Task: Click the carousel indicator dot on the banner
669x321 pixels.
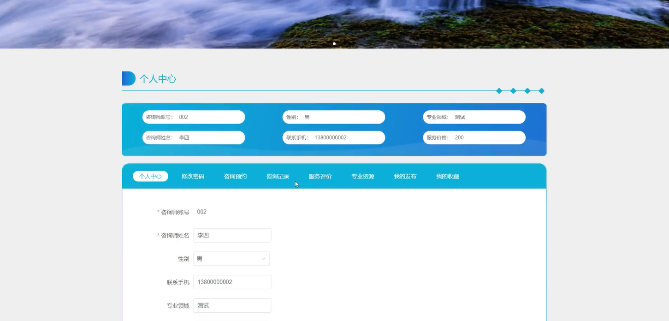Action: pyautogui.click(x=334, y=44)
